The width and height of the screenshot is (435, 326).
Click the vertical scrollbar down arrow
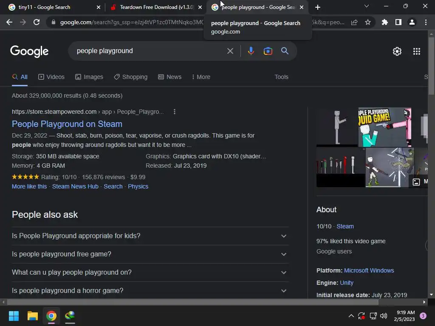(x=431, y=295)
